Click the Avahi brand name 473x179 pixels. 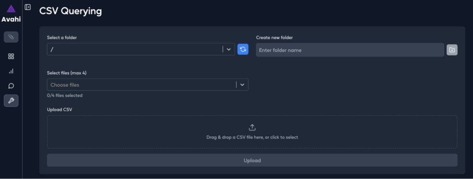click(11, 19)
